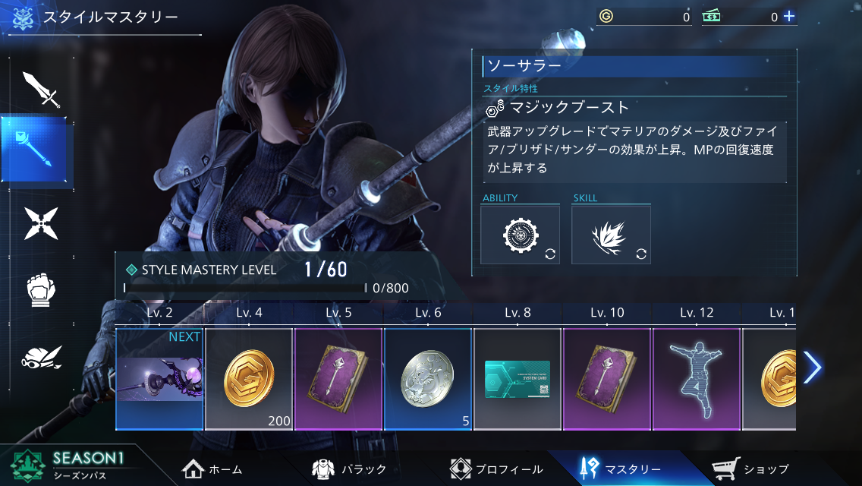Add currency with the plus icon
Image resolution: width=862 pixels, height=486 pixels.
(x=789, y=17)
